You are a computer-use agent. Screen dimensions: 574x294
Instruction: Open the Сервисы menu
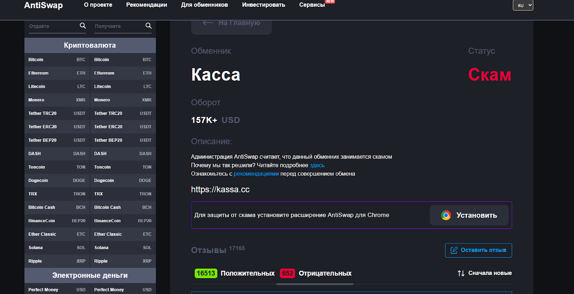312,5
